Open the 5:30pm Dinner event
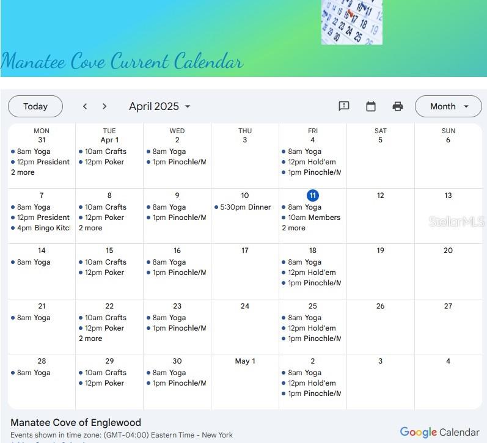Screen dimensions: 487x443 click(x=244, y=207)
